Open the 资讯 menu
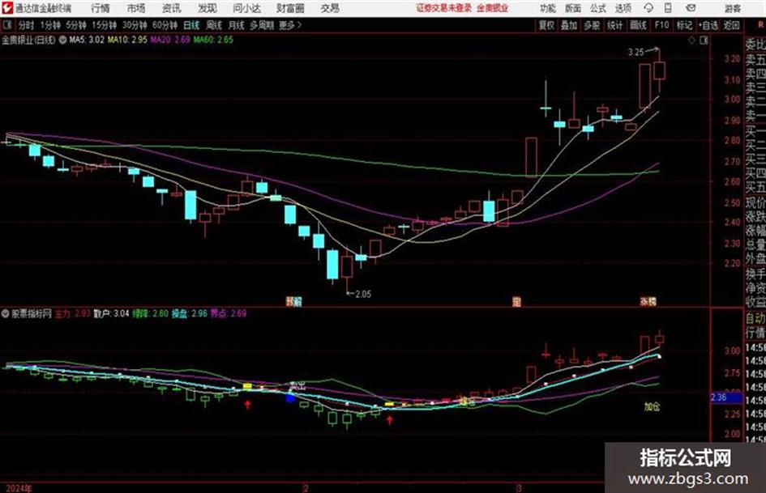The height and width of the screenshot is (493, 766). click(172, 8)
